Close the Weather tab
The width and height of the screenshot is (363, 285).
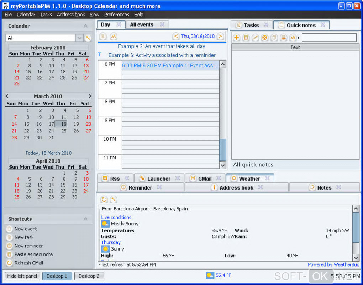(x=267, y=178)
